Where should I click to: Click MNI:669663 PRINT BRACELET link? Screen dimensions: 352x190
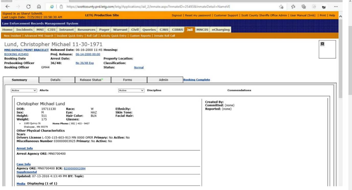tap(26, 50)
